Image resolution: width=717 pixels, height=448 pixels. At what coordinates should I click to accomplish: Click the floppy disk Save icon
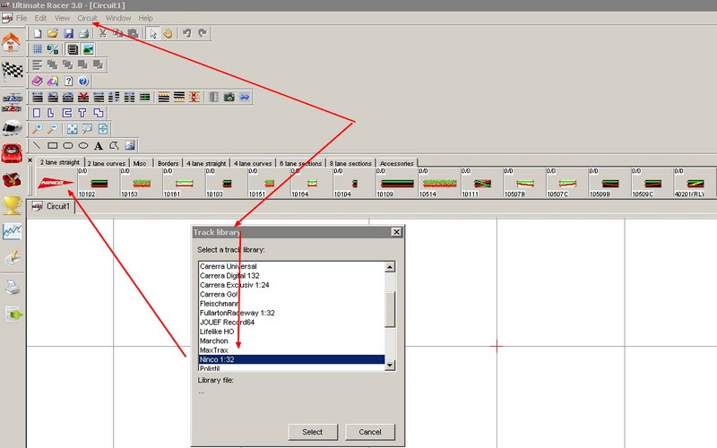tap(68, 33)
